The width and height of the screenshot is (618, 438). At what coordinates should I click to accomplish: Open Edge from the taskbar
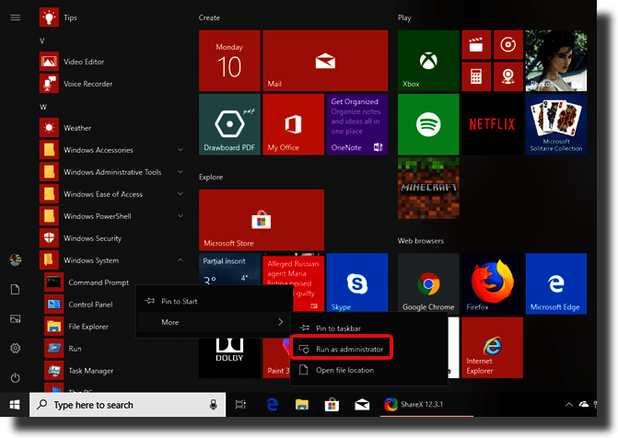[272, 405]
